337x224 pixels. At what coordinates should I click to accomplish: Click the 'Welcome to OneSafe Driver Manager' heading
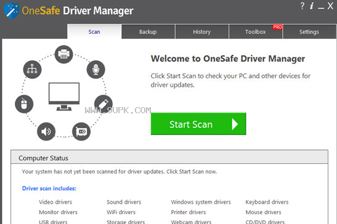tap(228, 58)
